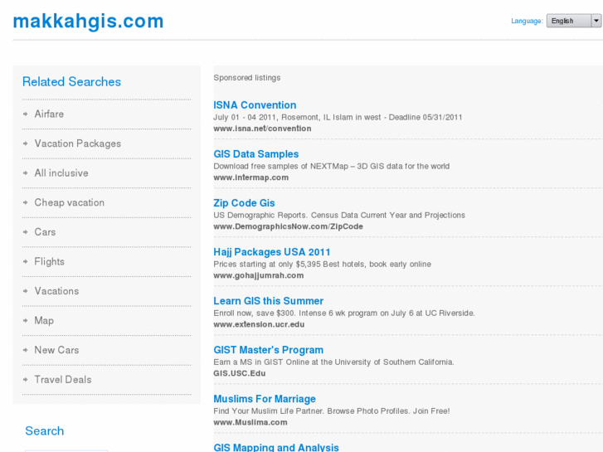Click the Learn GIS this Summer link
603x452 pixels.
click(268, 301)
